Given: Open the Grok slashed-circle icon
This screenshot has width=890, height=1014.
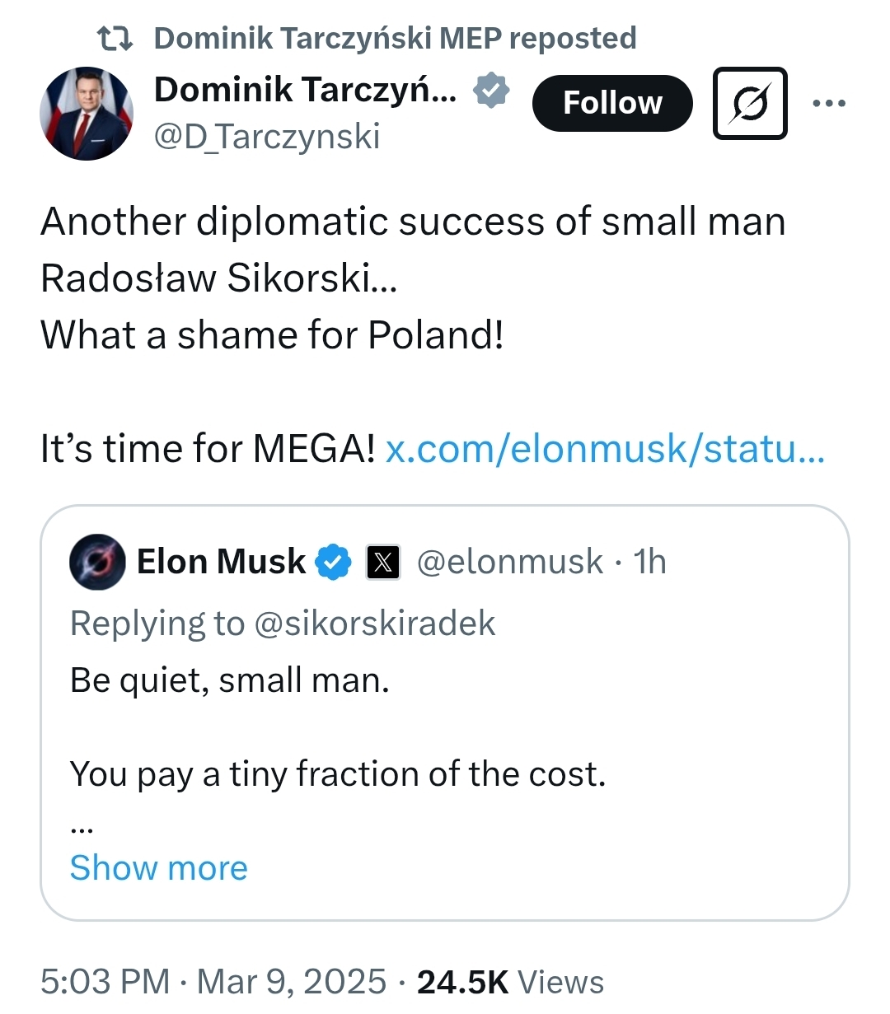Looking at the screenshot, I should coord(750,103).
